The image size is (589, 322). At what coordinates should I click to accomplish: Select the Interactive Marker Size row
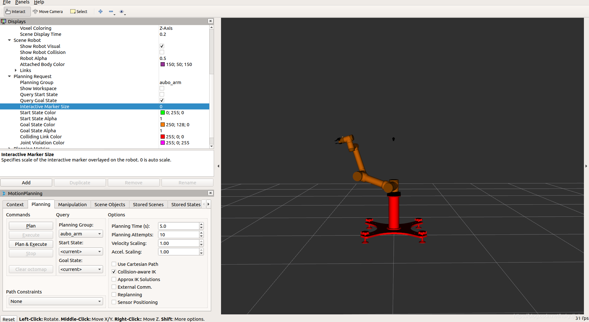[105, 107]
